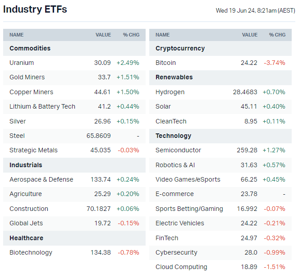The height and width of the screenshot is (274, 298).
Task: Open the Uranium ETF link
Action: click(x=22, y=63)
